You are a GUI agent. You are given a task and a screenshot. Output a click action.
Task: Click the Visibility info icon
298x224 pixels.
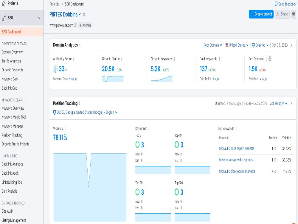coord(65,128)
